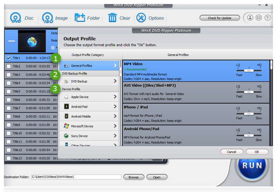Select Android Mobile category label
The height and width of the screenshot is (195, 277).
[x=81, y=116]
